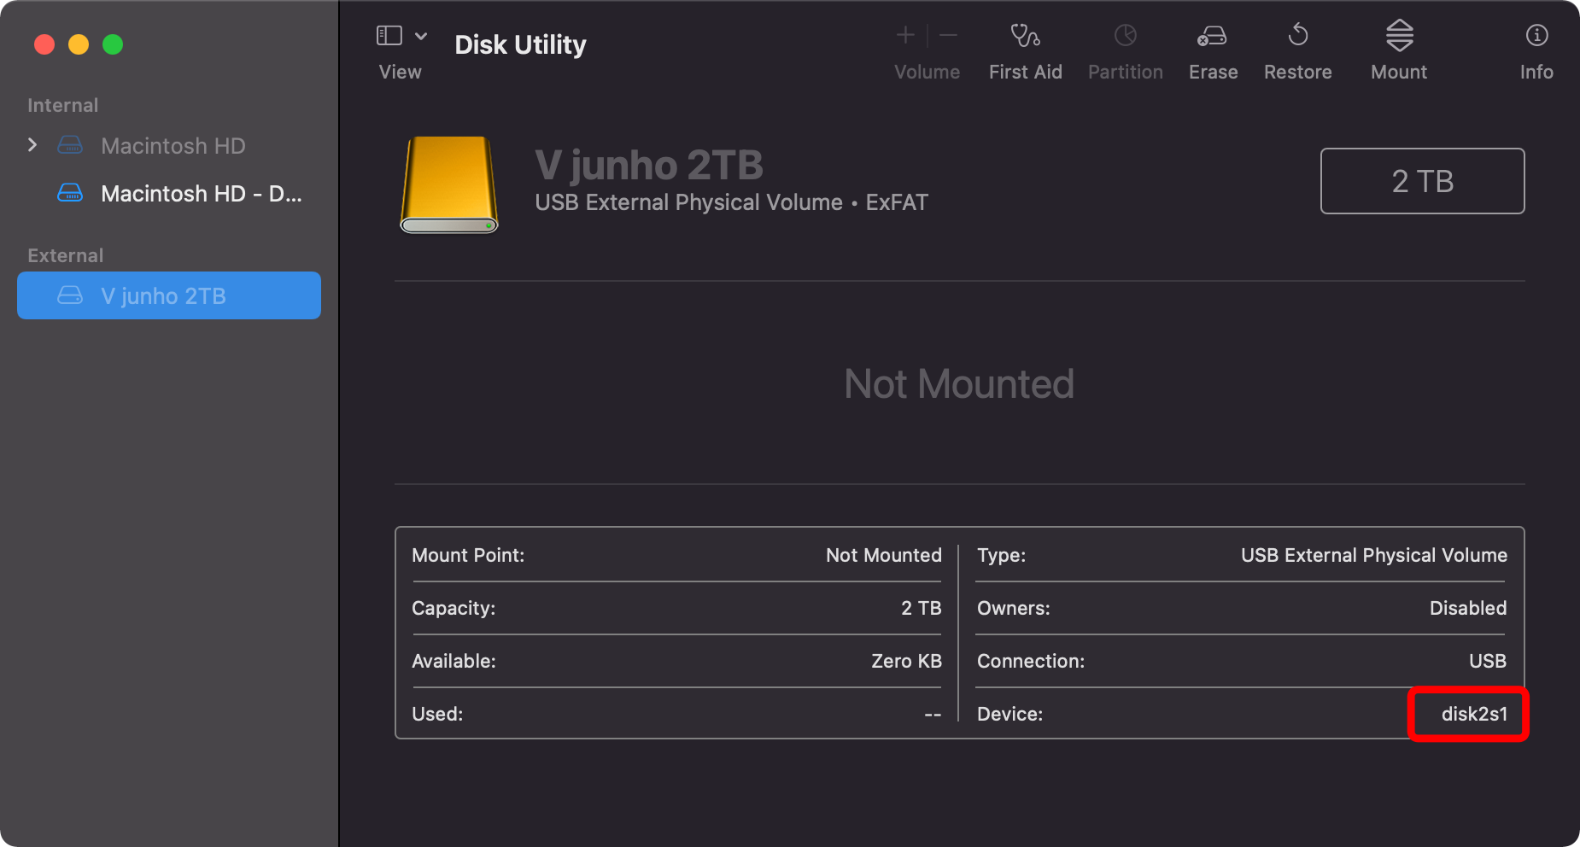Click the Mount Point Not Mounted value
Image resolution: width=1580 pixels, height=847 pixels.
point(884,555)
